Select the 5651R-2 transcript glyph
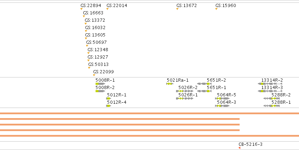This screenshot has height=150, width=299. click(x=204, y=84)
